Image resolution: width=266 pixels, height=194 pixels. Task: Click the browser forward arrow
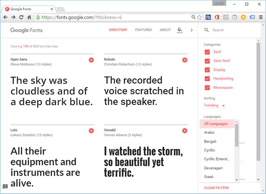tap(13, 17)
